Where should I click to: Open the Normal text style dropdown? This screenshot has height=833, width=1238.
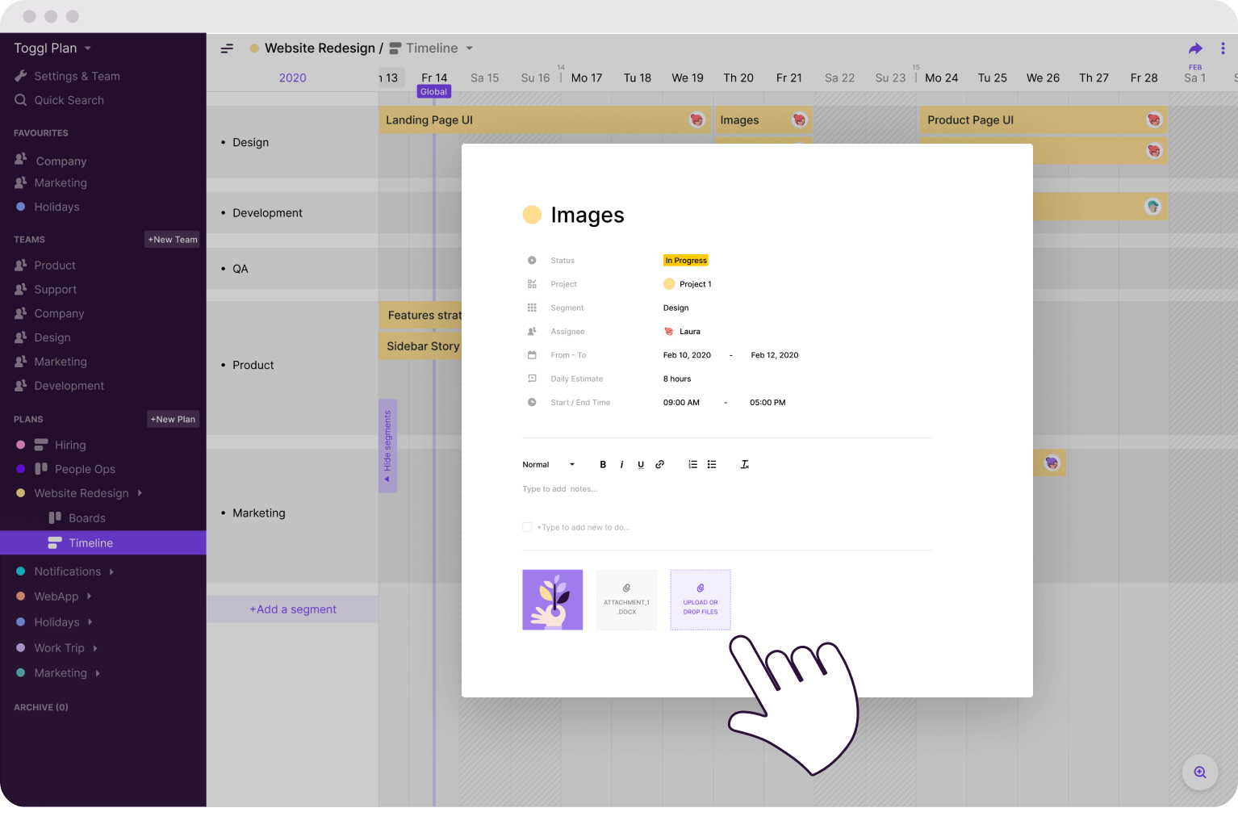click(x=549, y=465)
